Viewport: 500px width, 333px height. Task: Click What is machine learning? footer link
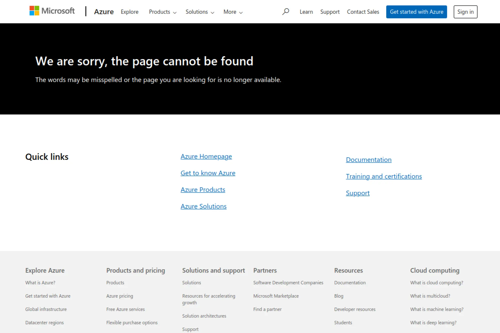(x=436, y=309)
